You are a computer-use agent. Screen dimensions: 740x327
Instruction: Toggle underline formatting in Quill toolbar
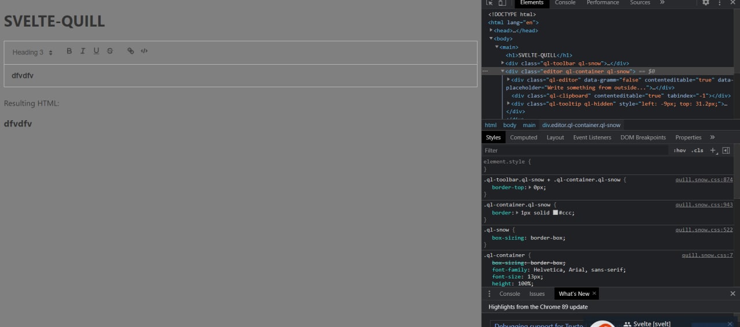point(96,51)
